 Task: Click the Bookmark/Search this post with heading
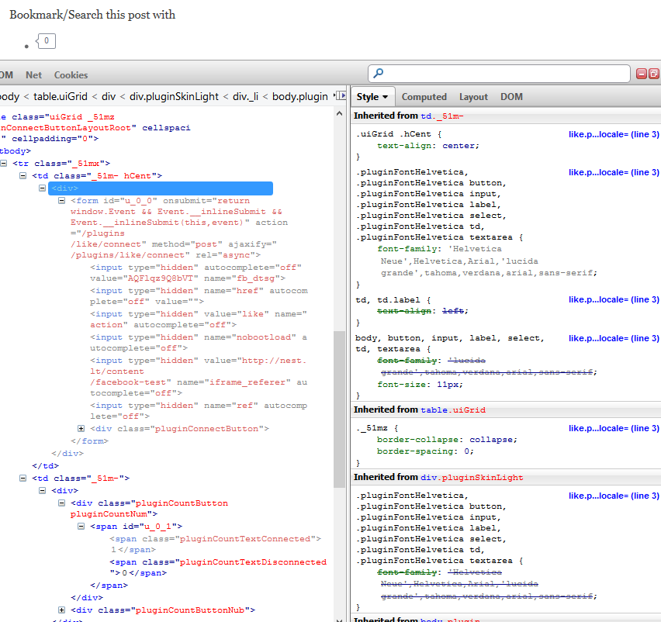tap(92, 15)
